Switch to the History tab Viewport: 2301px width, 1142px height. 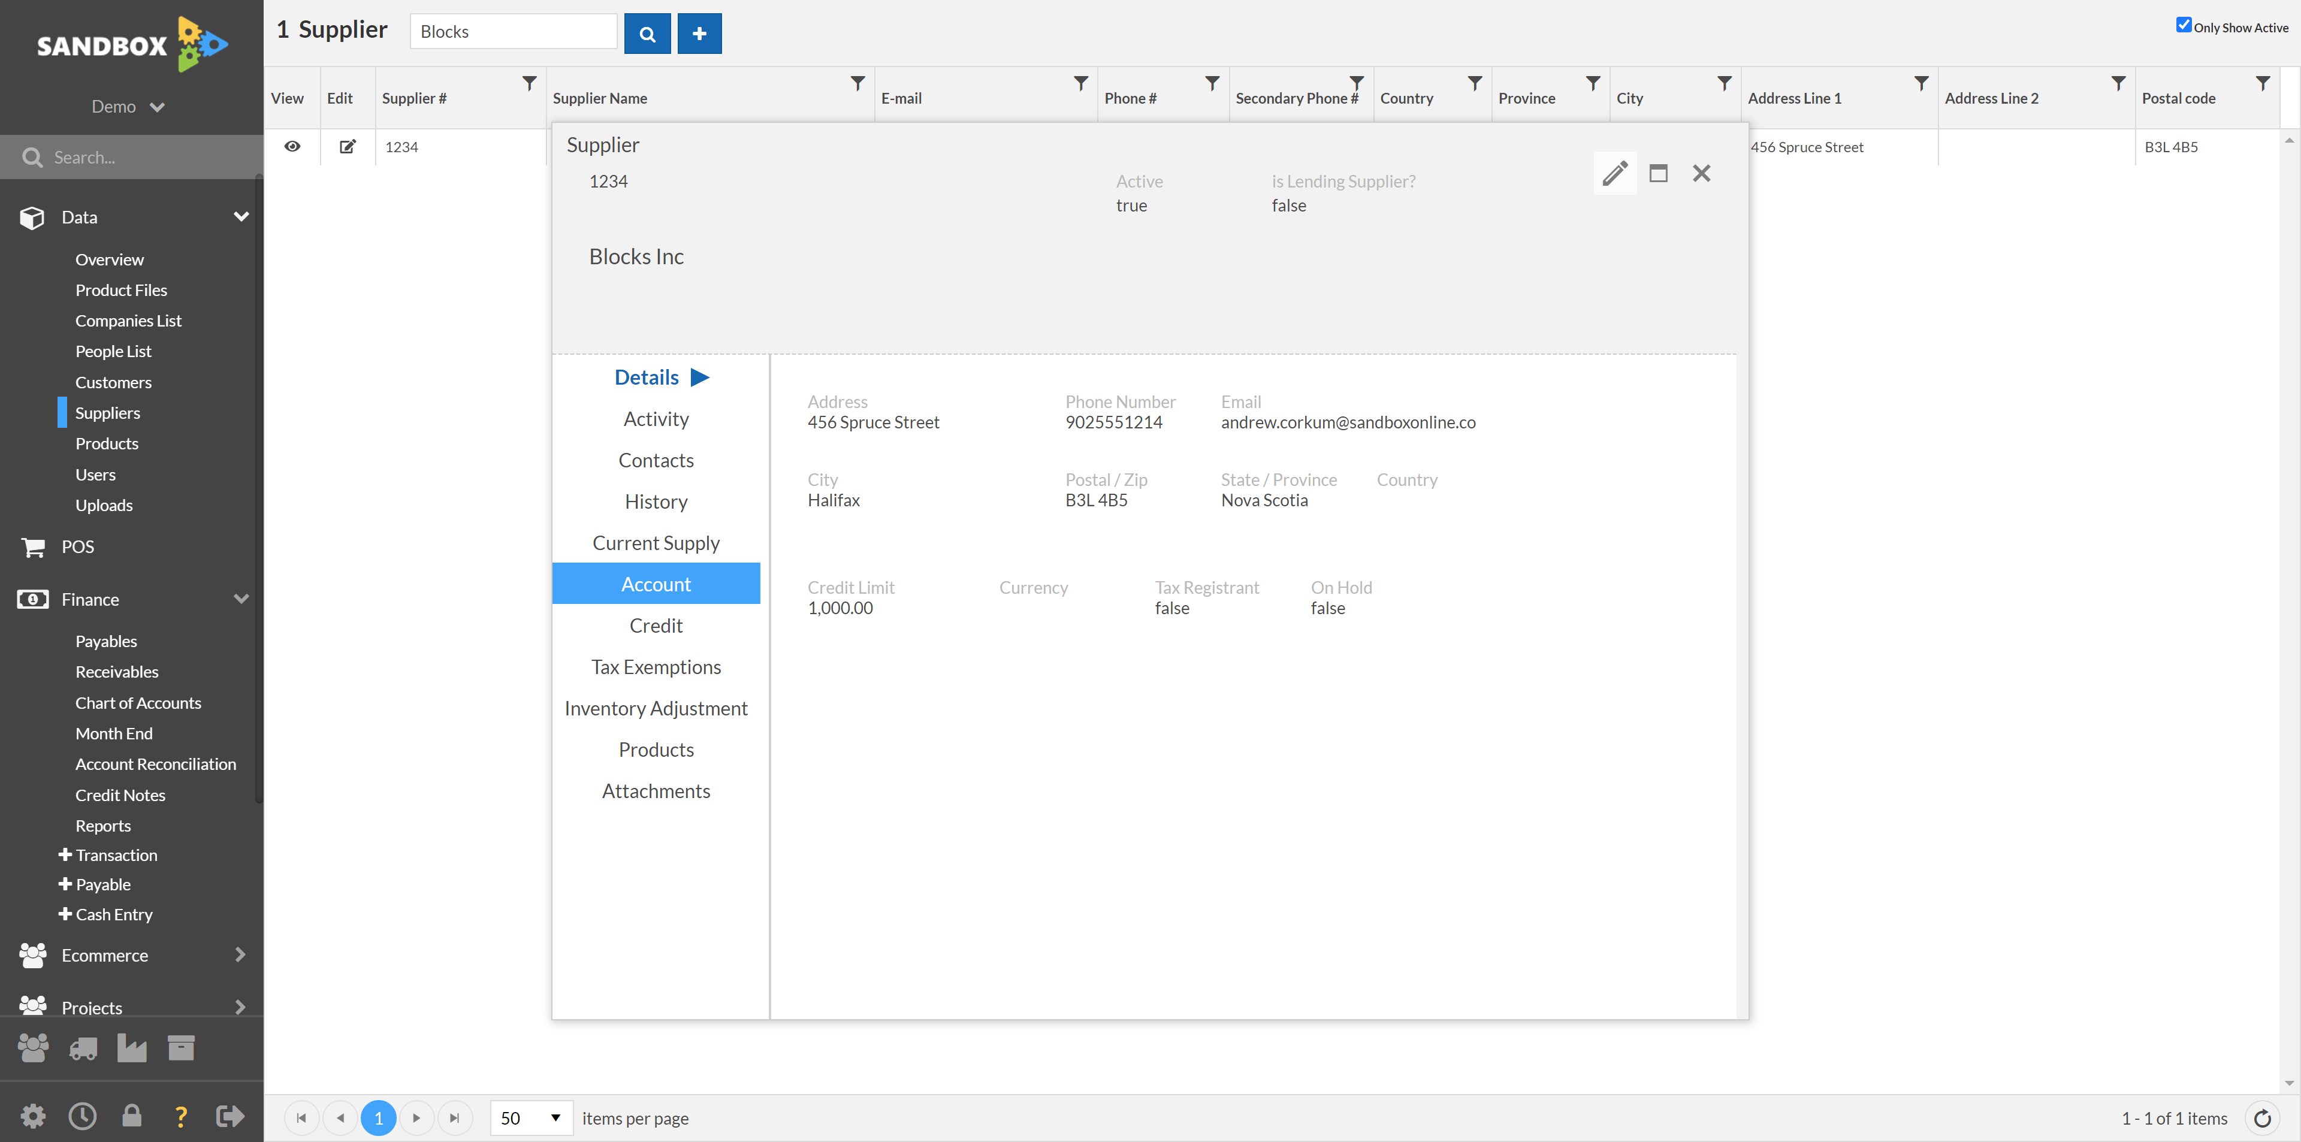click(656, 502)
